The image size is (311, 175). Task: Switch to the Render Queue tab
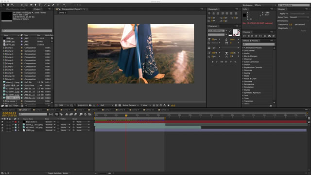(x=8, y=110)
